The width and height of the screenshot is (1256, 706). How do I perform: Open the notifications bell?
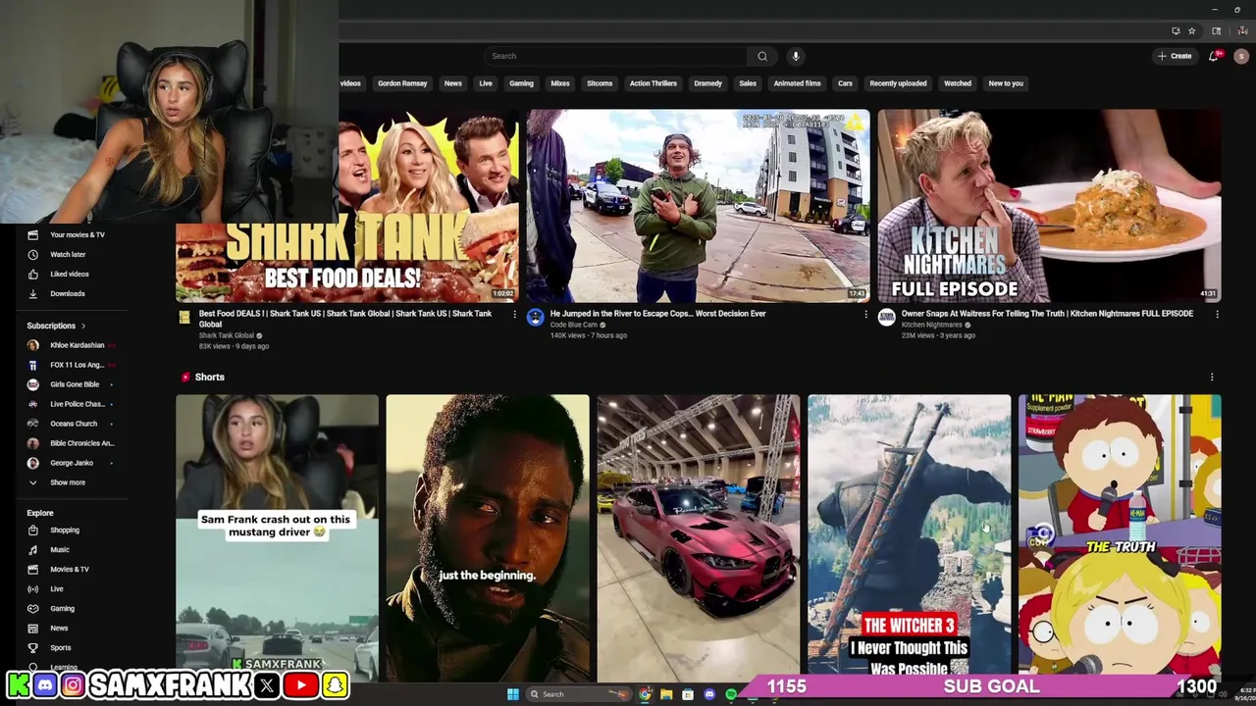click(x=1214, y=56)
